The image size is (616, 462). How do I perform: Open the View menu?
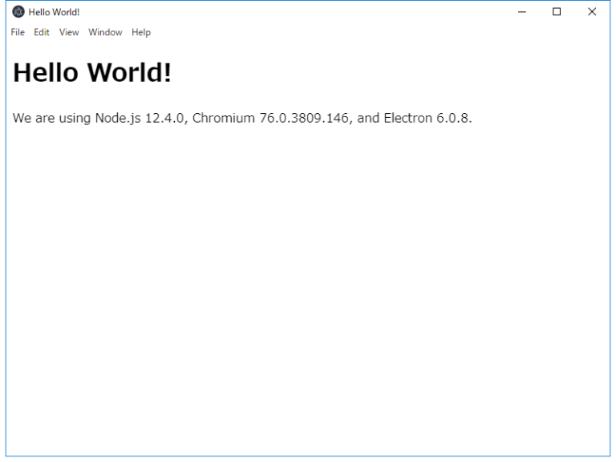tap(69, 32)
